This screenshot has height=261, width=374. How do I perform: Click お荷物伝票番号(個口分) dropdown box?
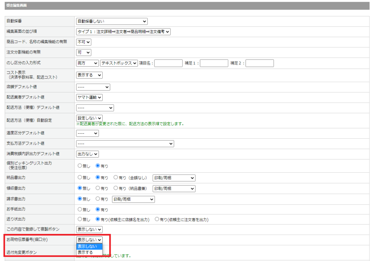click(x=89, y=240)
